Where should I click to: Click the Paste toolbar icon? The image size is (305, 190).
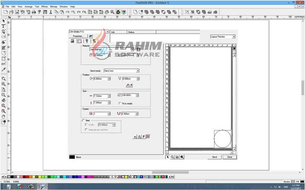pyautogui.click(x=62, y=12)
